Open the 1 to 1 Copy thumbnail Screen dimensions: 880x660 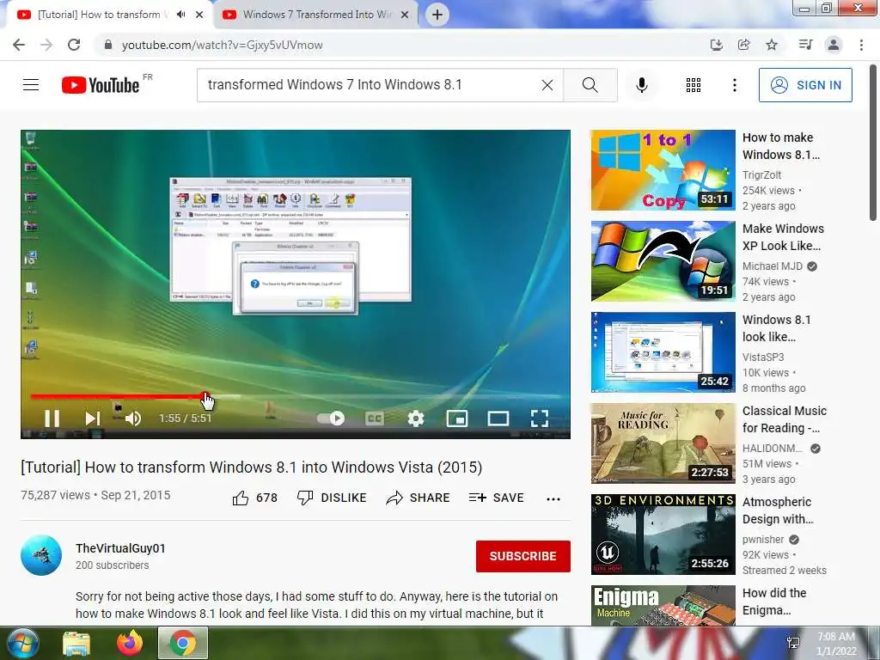click(663, 170)
